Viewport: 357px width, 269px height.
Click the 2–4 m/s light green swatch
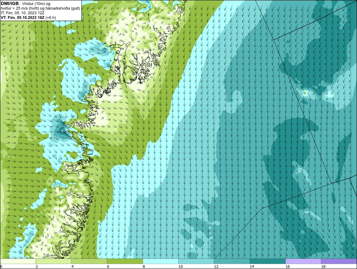(x=54, y=261)
